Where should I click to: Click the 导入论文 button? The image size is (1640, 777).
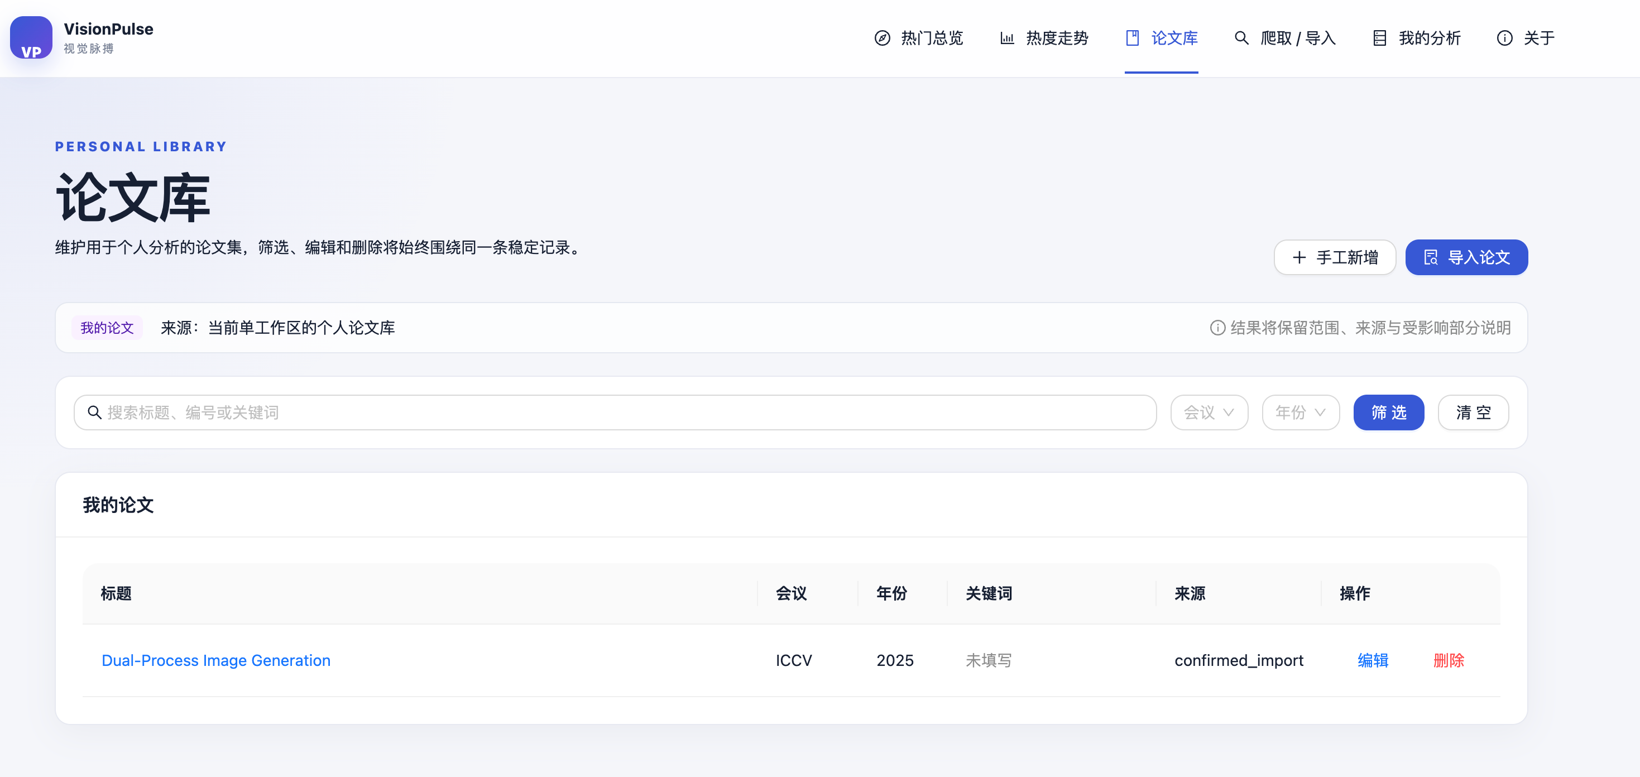(x=1466, y=257)
